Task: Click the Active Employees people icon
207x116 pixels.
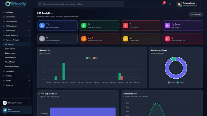Action: tap(42, 26)
